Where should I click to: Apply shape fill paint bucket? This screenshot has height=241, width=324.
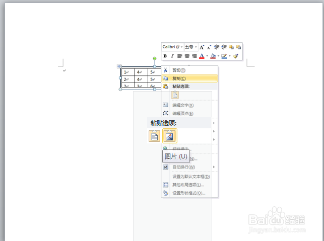[213, 56]
